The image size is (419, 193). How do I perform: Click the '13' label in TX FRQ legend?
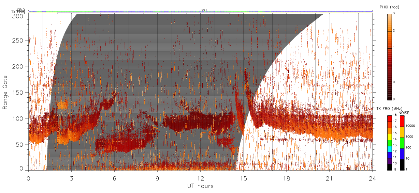click(x=395, y=145)
